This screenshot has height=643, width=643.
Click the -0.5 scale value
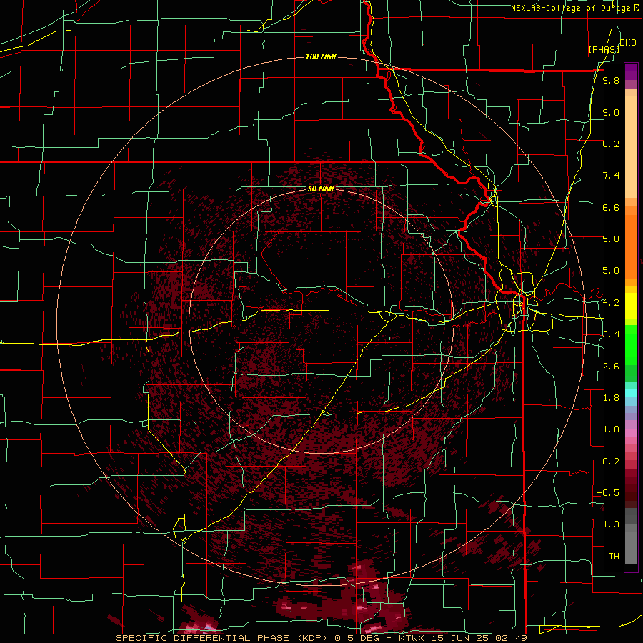[x=608, y=493]
